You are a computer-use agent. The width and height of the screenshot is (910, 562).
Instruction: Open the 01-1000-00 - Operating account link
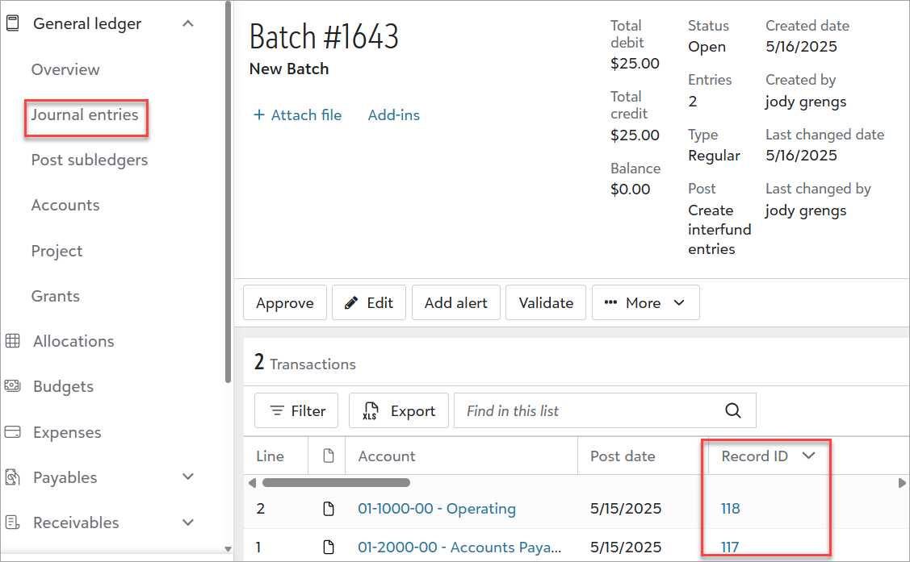tap(436, 509)
